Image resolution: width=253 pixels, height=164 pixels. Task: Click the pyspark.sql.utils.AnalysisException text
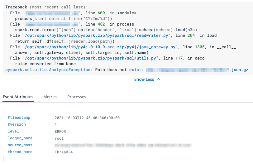[x=49, y=70]
